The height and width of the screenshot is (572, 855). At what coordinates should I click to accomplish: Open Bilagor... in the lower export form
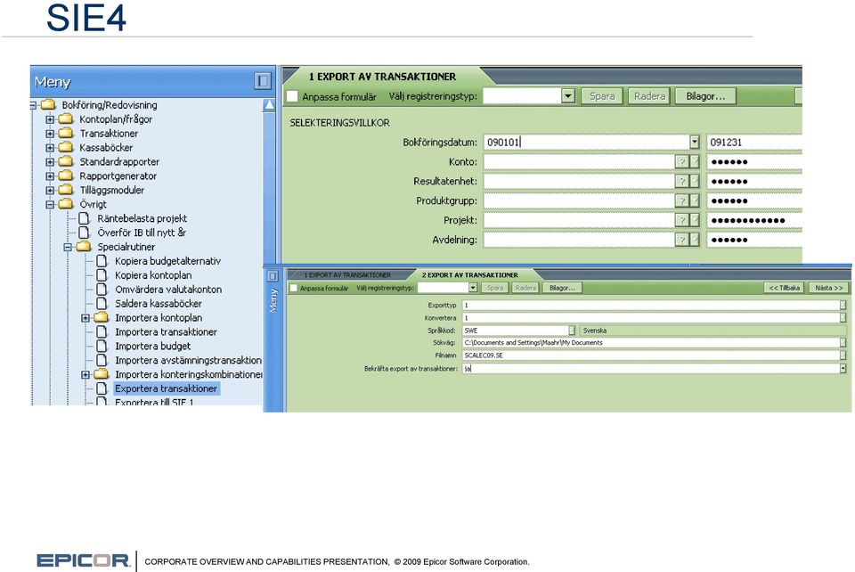coord(562,288)
